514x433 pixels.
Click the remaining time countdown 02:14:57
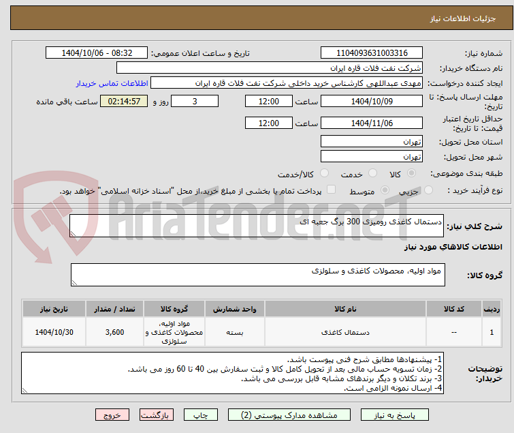coord(124,101)
